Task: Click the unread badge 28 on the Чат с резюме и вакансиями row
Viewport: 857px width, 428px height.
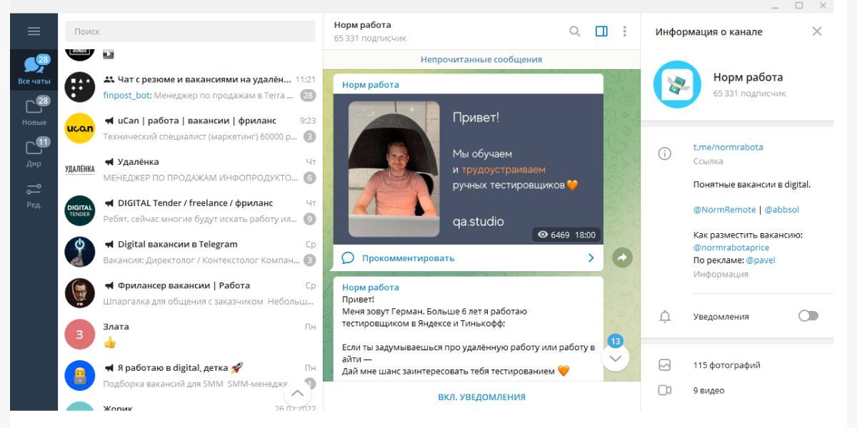Action: pos(308,95)
